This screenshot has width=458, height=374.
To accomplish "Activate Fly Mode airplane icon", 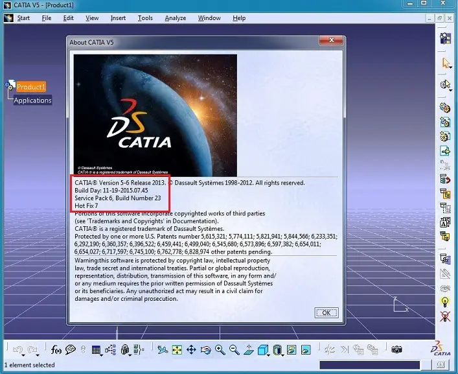I will (x=163, y=349).
